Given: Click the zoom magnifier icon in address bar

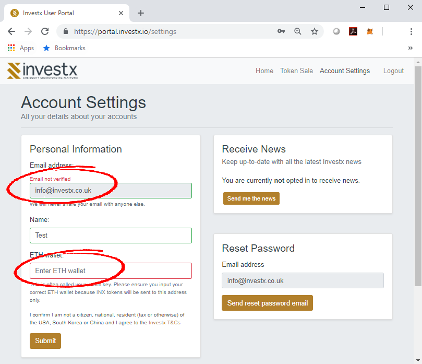Looking at the screenshot, I should (x=298, y=31).
